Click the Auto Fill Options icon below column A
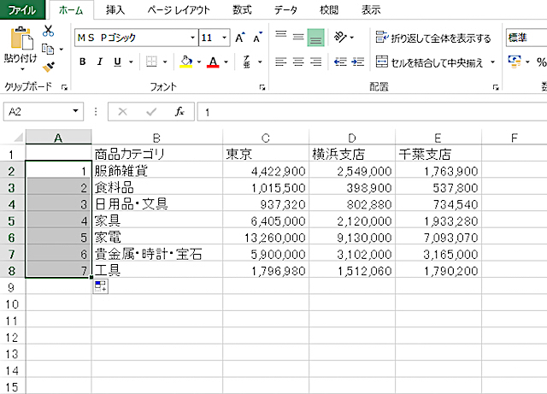This screenshot has width=547, height=394. [x=100, y=287]
